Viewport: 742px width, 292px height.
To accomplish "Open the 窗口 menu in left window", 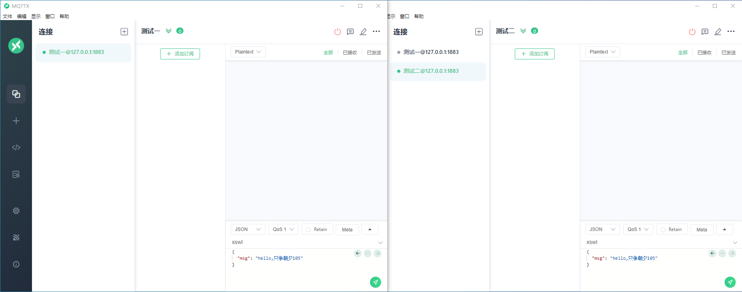I will click(50, 17).
